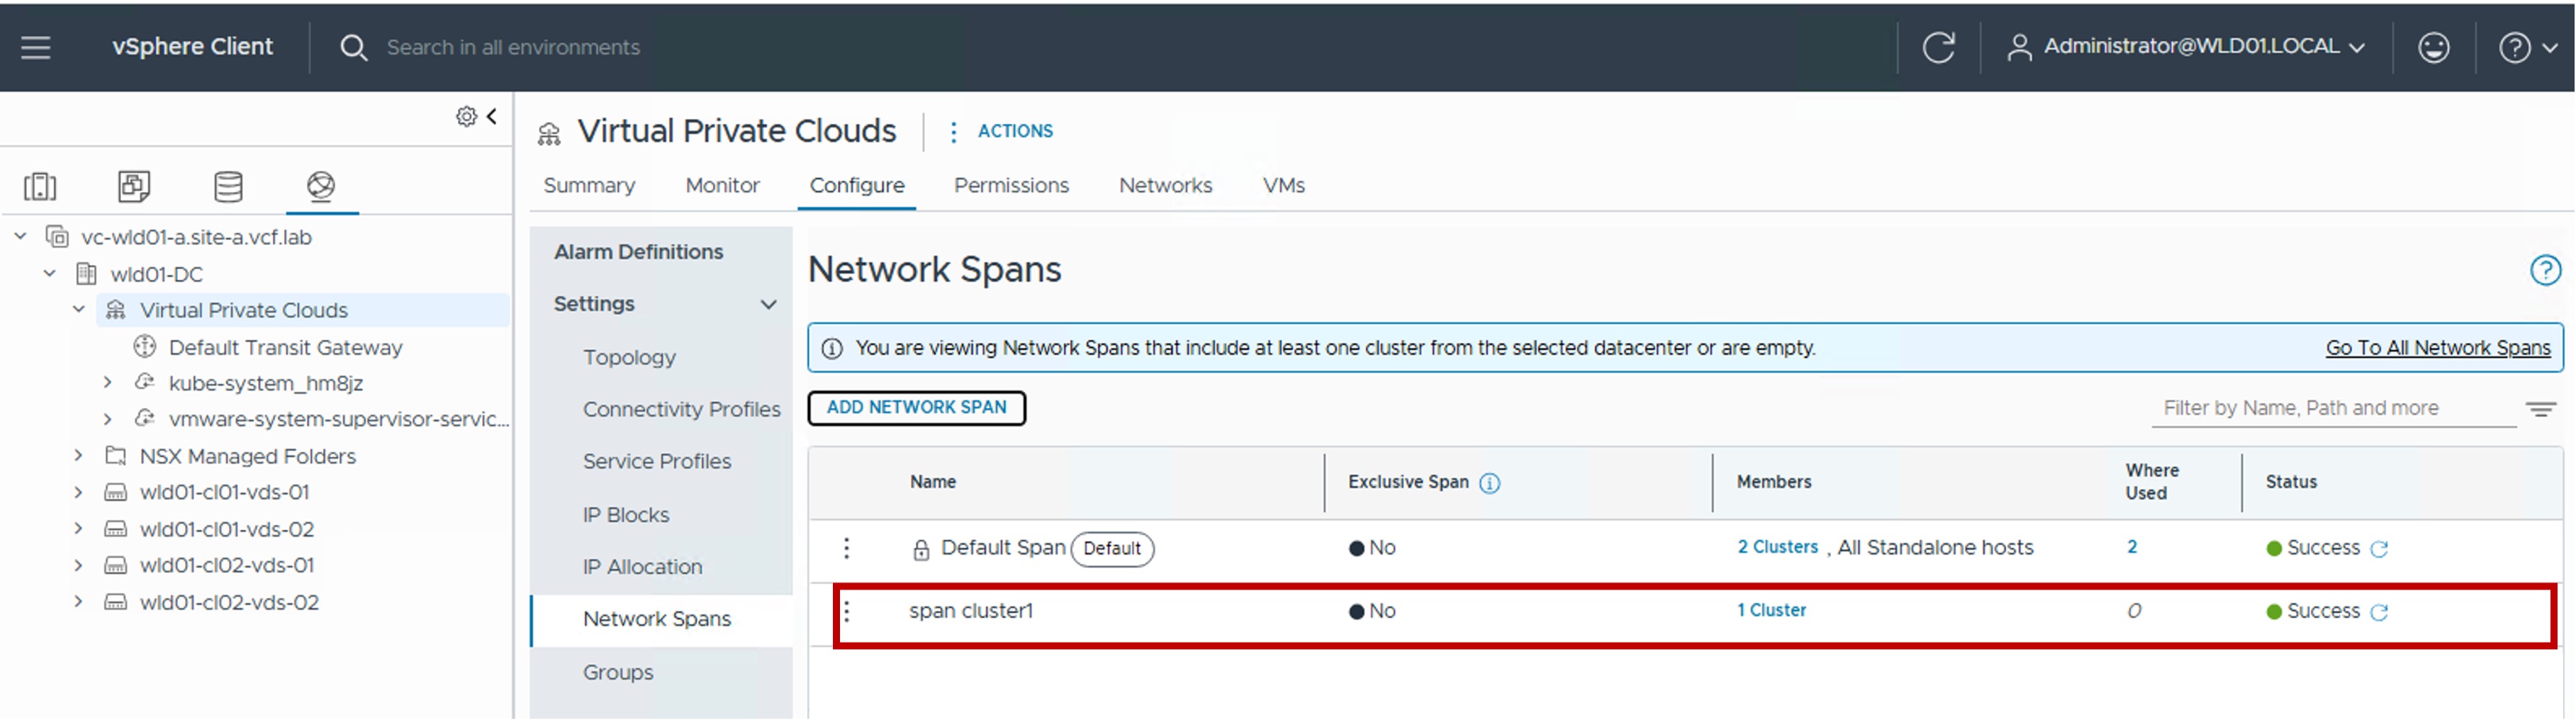Sort table by Name column header
Image resolution: width=2576 pixels, height=727 pixels.
click(x=932, y=482)
